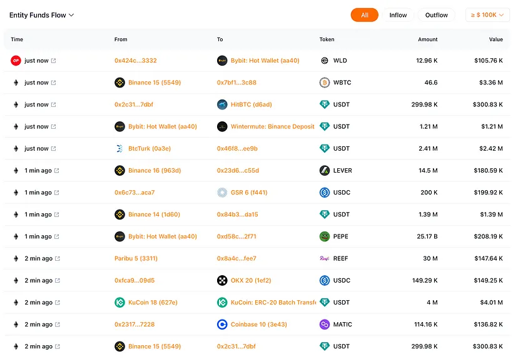The image size is (518, 359).
Task: Click the MATIC token icon
Action: tap(324, 325)
